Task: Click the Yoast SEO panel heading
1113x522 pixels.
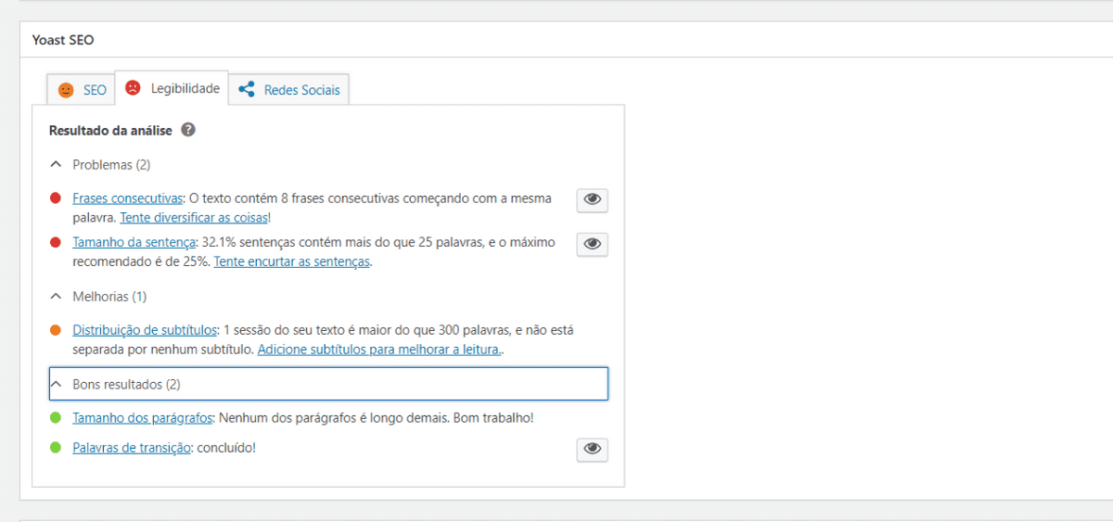Action: coord(63,40)
